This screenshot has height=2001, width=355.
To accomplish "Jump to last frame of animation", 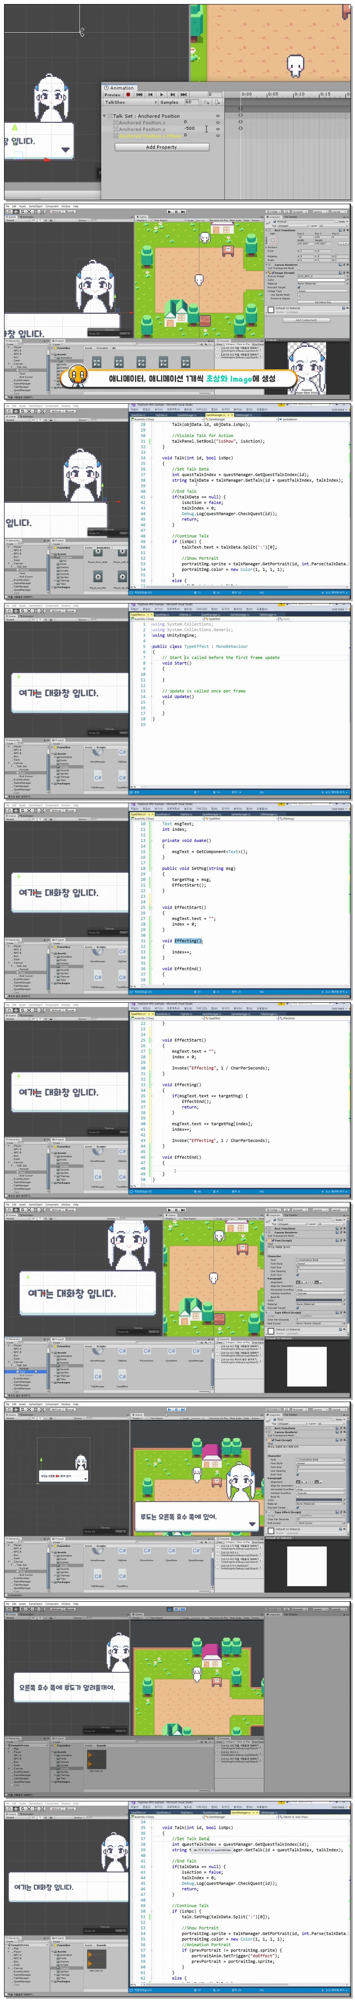I will [183, 95].
